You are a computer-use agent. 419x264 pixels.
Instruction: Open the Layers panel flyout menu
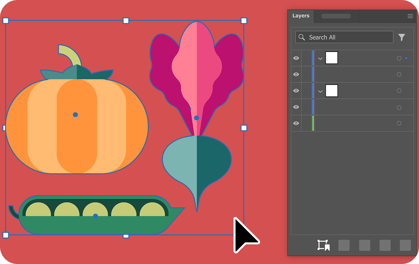pos(410,16)
